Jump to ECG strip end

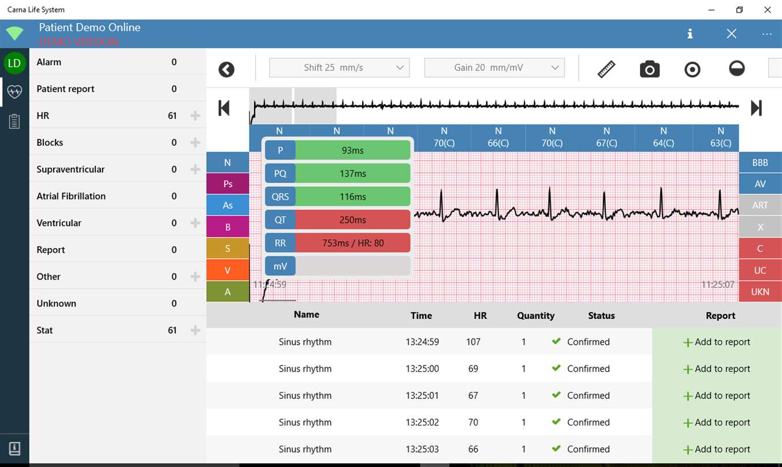pos(756,108)
